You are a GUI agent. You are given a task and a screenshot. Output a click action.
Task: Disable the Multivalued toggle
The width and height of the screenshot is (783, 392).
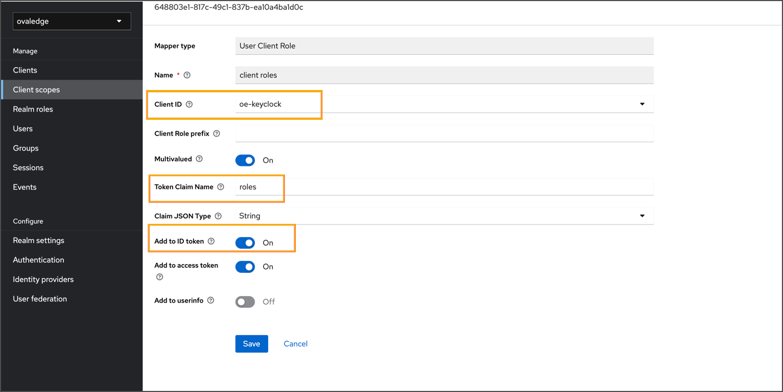[245, 160]
